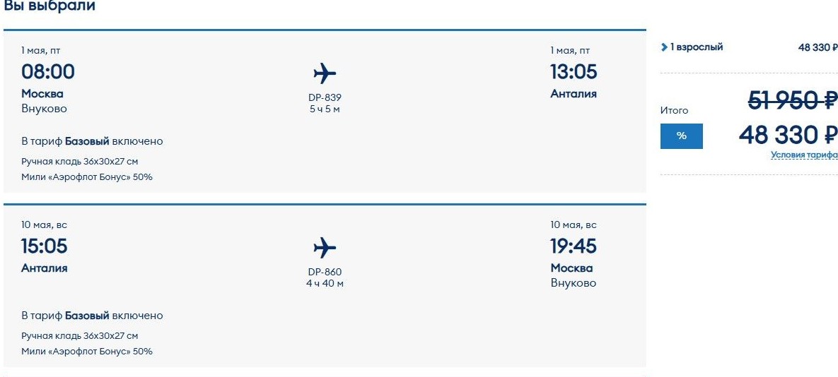The image size is (838, 377).
Task: Click Внуково airport under the 19:45 arrival
Action: 574,283
